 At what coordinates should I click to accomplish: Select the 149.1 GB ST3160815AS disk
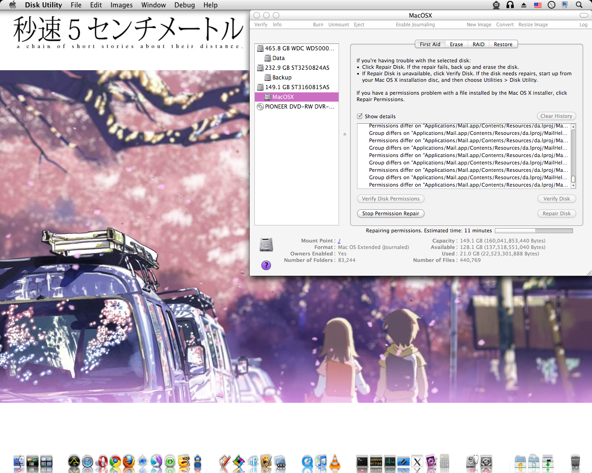click(296, 87)
